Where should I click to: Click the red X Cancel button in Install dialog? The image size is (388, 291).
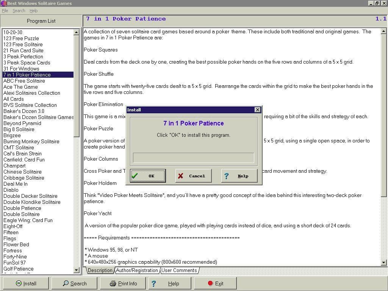coord(193,176)
